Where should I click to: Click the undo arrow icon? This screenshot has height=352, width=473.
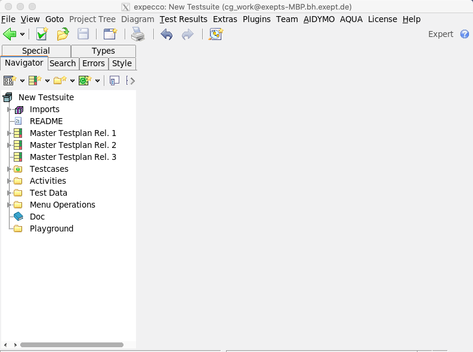click(x=166, y=35)
